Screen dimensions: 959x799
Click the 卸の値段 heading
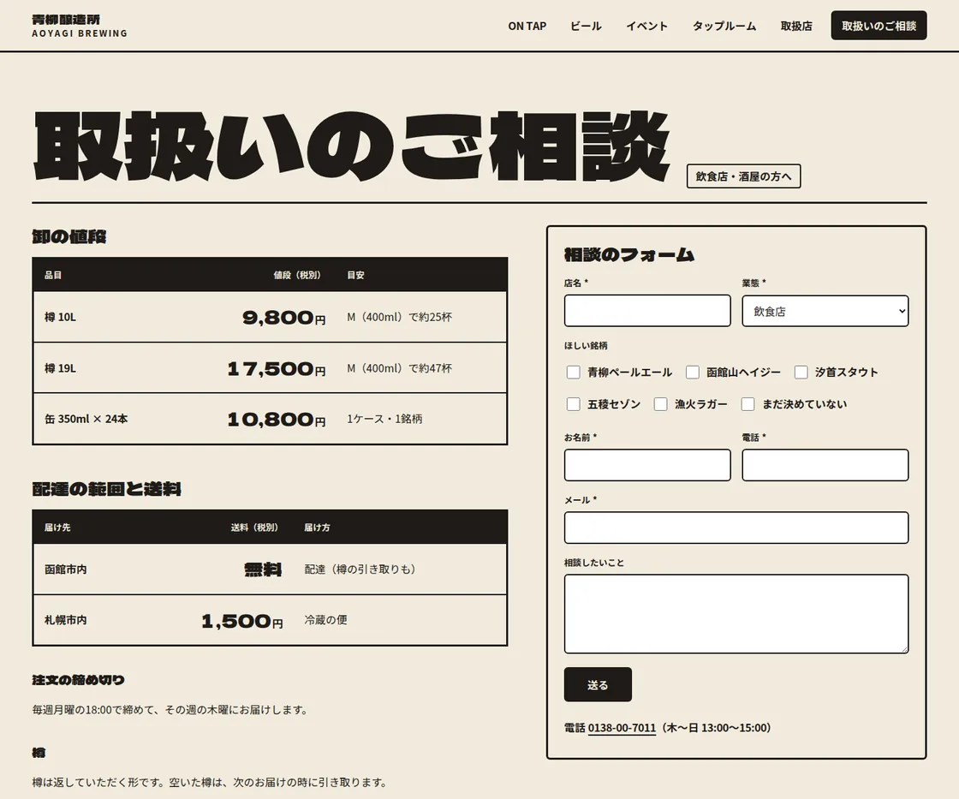(x=69, y=236)
